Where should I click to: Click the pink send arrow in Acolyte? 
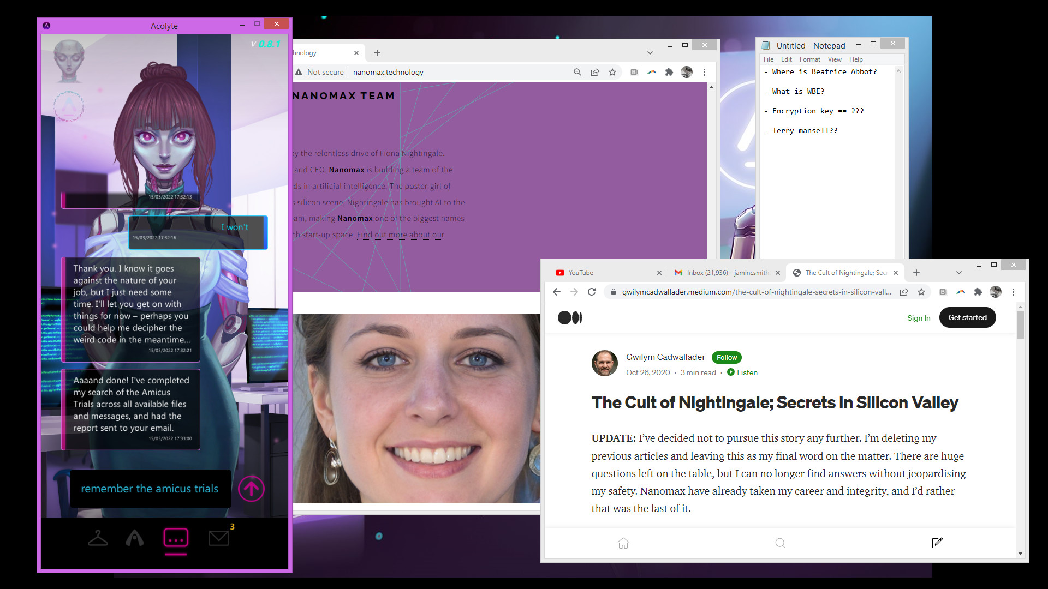pyautogui.click(x=251, y=489)
